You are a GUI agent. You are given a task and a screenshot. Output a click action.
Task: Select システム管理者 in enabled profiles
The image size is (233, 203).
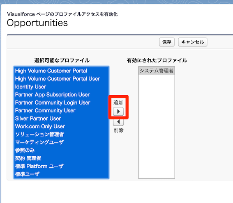[157, 71]
